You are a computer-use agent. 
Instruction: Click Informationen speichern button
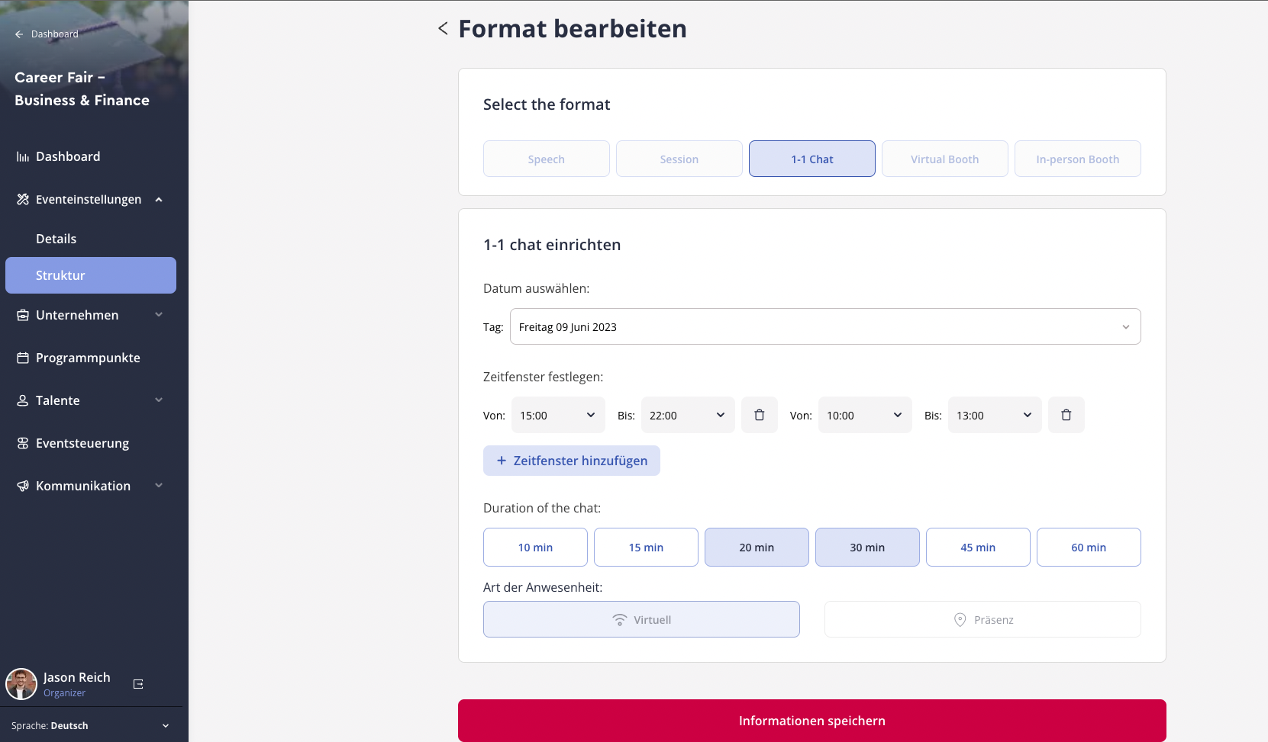pyautogui.click(x=811, y=721)
